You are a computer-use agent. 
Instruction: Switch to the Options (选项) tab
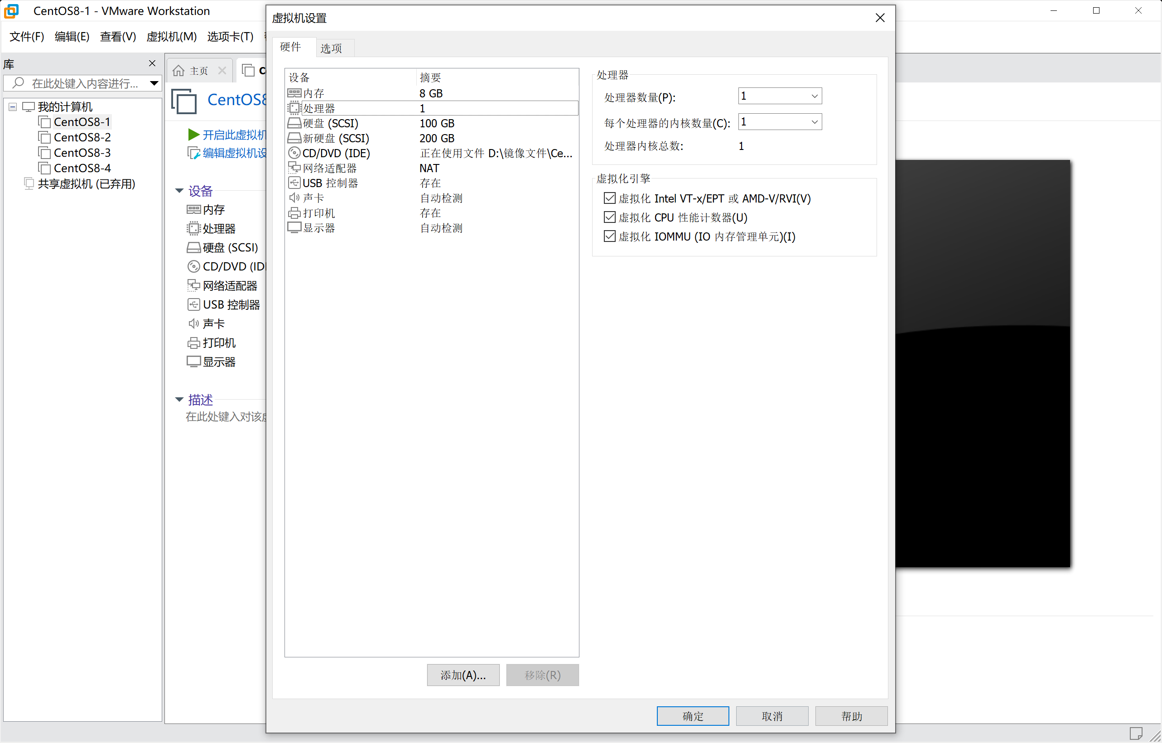pyautogui.click(x=331, y=48)
